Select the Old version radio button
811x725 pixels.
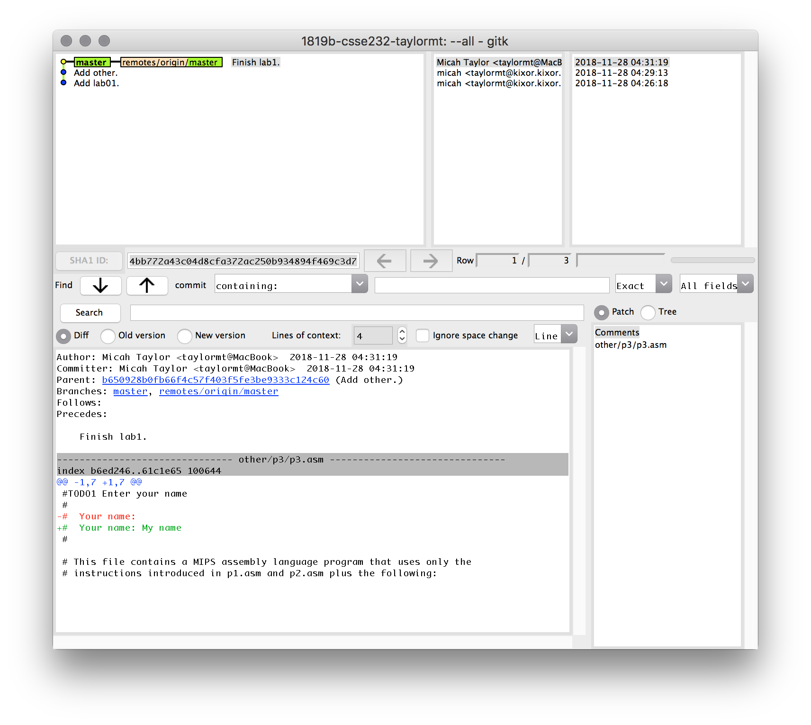click(108, 336)
